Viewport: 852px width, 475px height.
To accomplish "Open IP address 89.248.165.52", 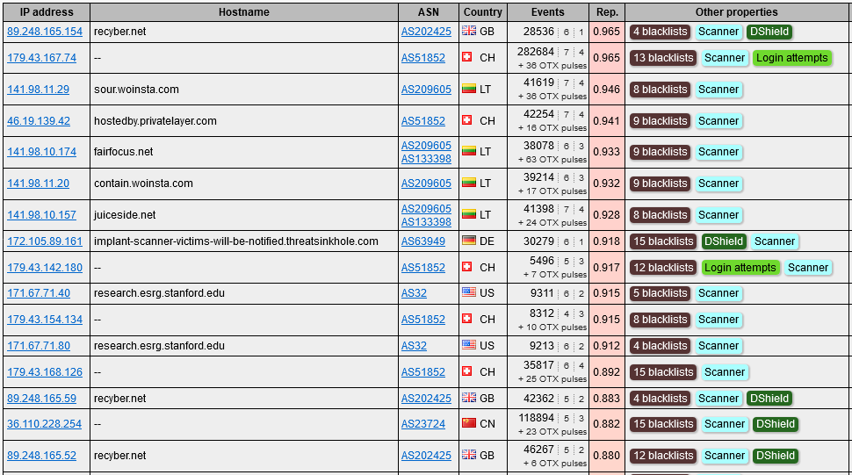I will (x=41, y=456).
